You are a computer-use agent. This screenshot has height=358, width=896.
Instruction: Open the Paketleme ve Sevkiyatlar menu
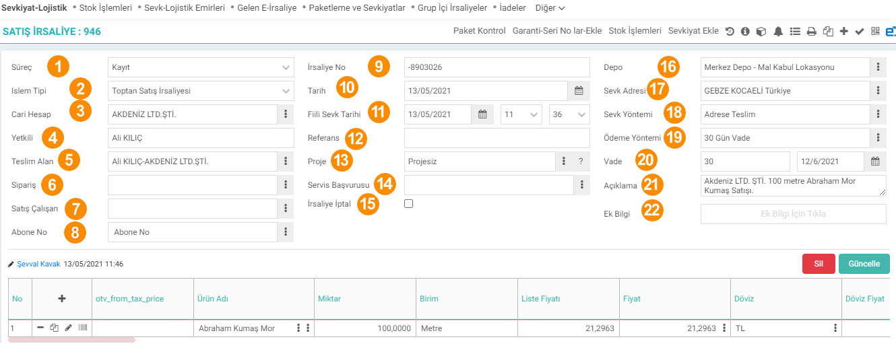357,7
